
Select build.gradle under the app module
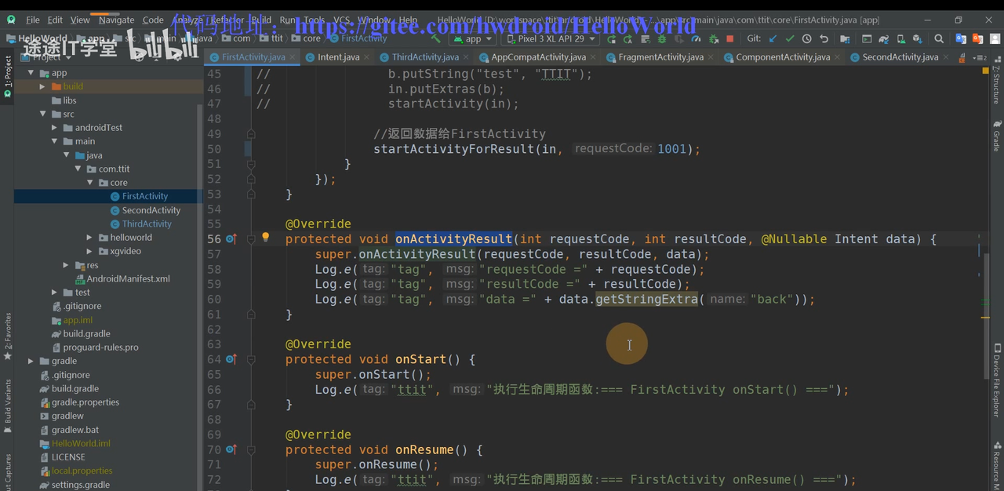pyautogui.click(x=86, y=333)
